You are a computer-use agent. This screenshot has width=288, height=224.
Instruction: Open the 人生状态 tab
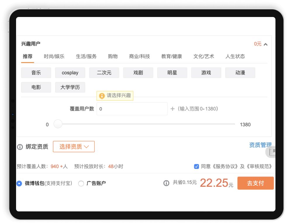(x=235, y=57)
